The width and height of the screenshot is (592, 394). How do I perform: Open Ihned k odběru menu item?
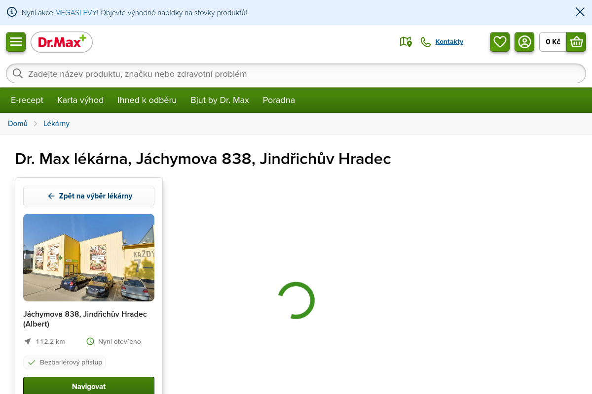147,100
